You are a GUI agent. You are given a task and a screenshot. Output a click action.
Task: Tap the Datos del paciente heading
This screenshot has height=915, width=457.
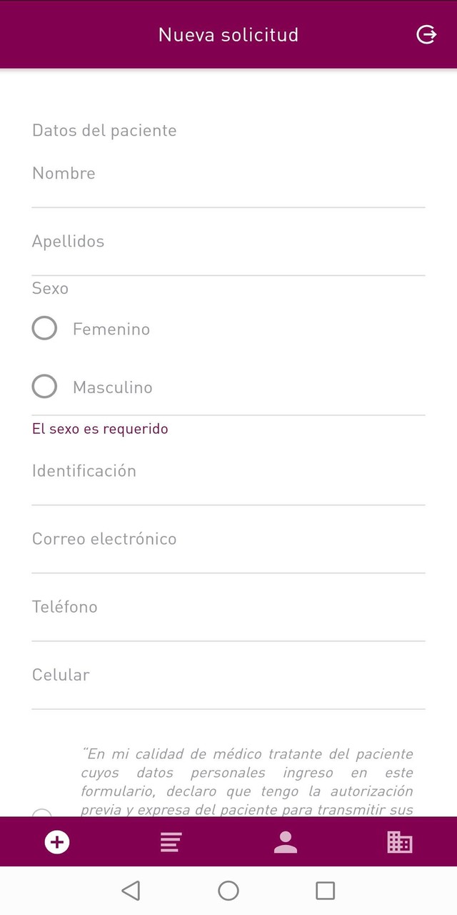[x=104, y=130]
